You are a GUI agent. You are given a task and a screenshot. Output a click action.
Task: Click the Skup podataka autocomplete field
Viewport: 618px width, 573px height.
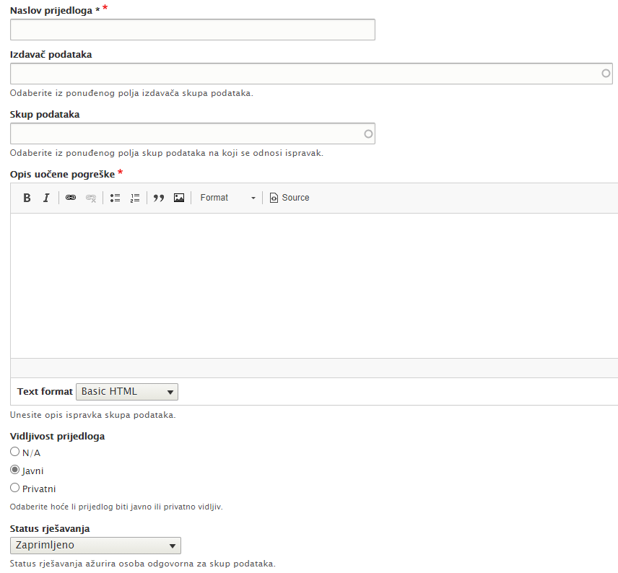pos(188,134)
